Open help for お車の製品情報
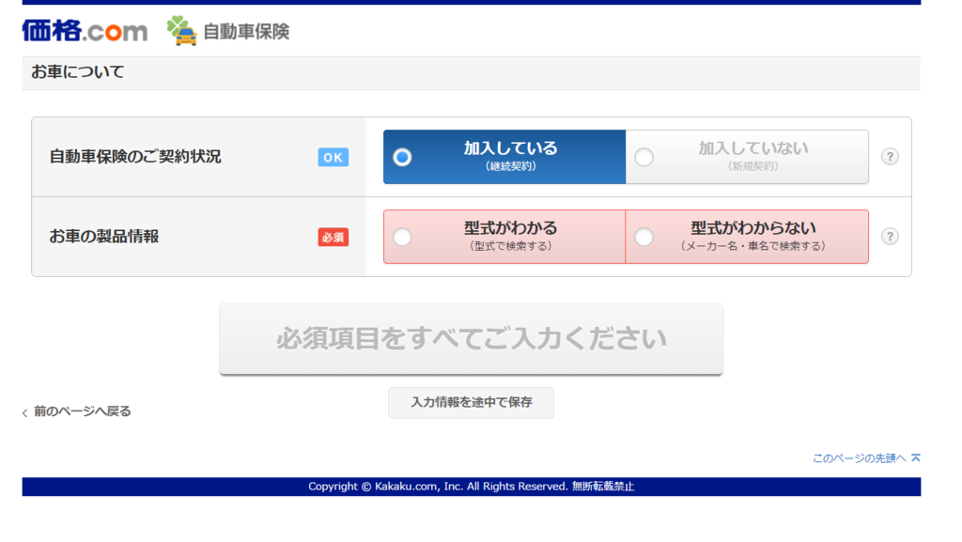Image resolution: width=962 pixels, height=542 pixels. (x=890, y=237)
